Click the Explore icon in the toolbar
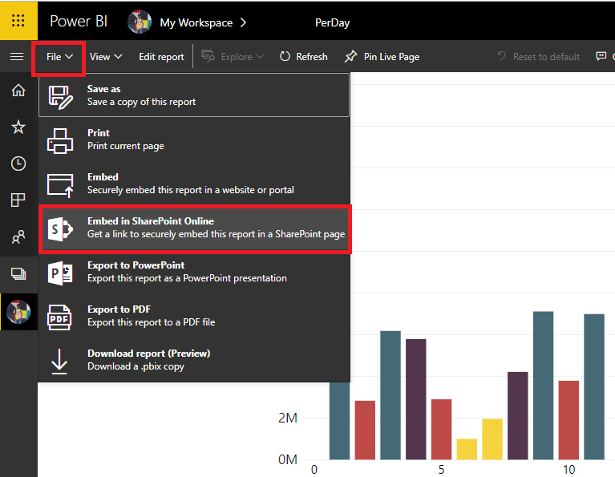Viewport: 615px width, 477px height. pyautogui.click(x=208, y=56)
